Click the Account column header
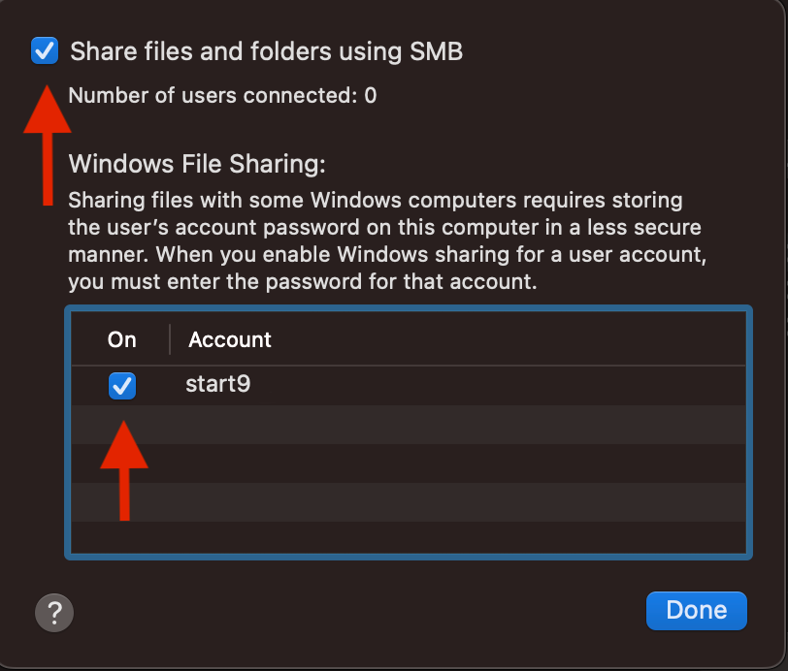This screenshot has height=671, width=788. point(230,339)
